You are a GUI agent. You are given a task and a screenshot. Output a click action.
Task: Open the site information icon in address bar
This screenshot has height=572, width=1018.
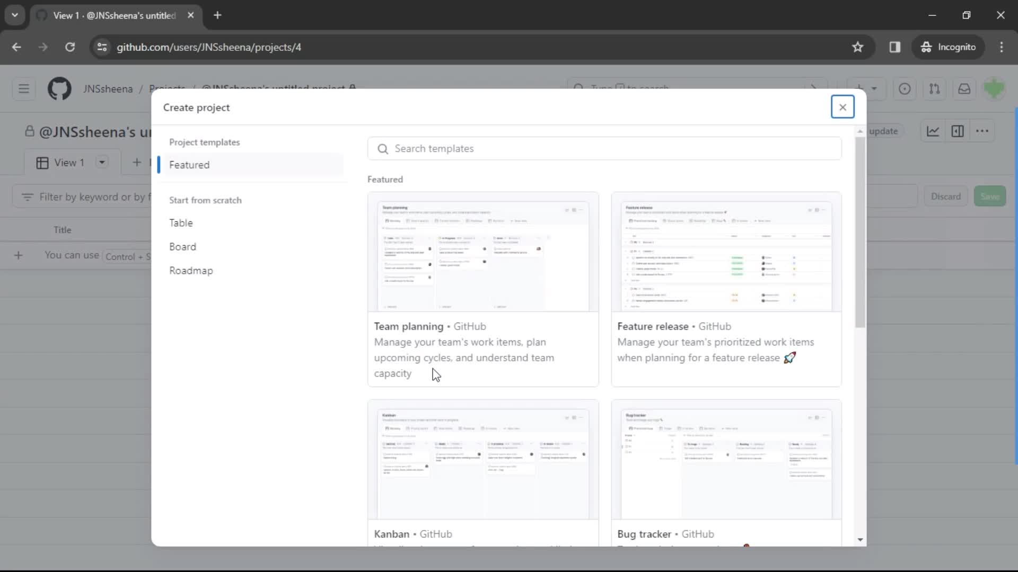click(x=102, y=47)
